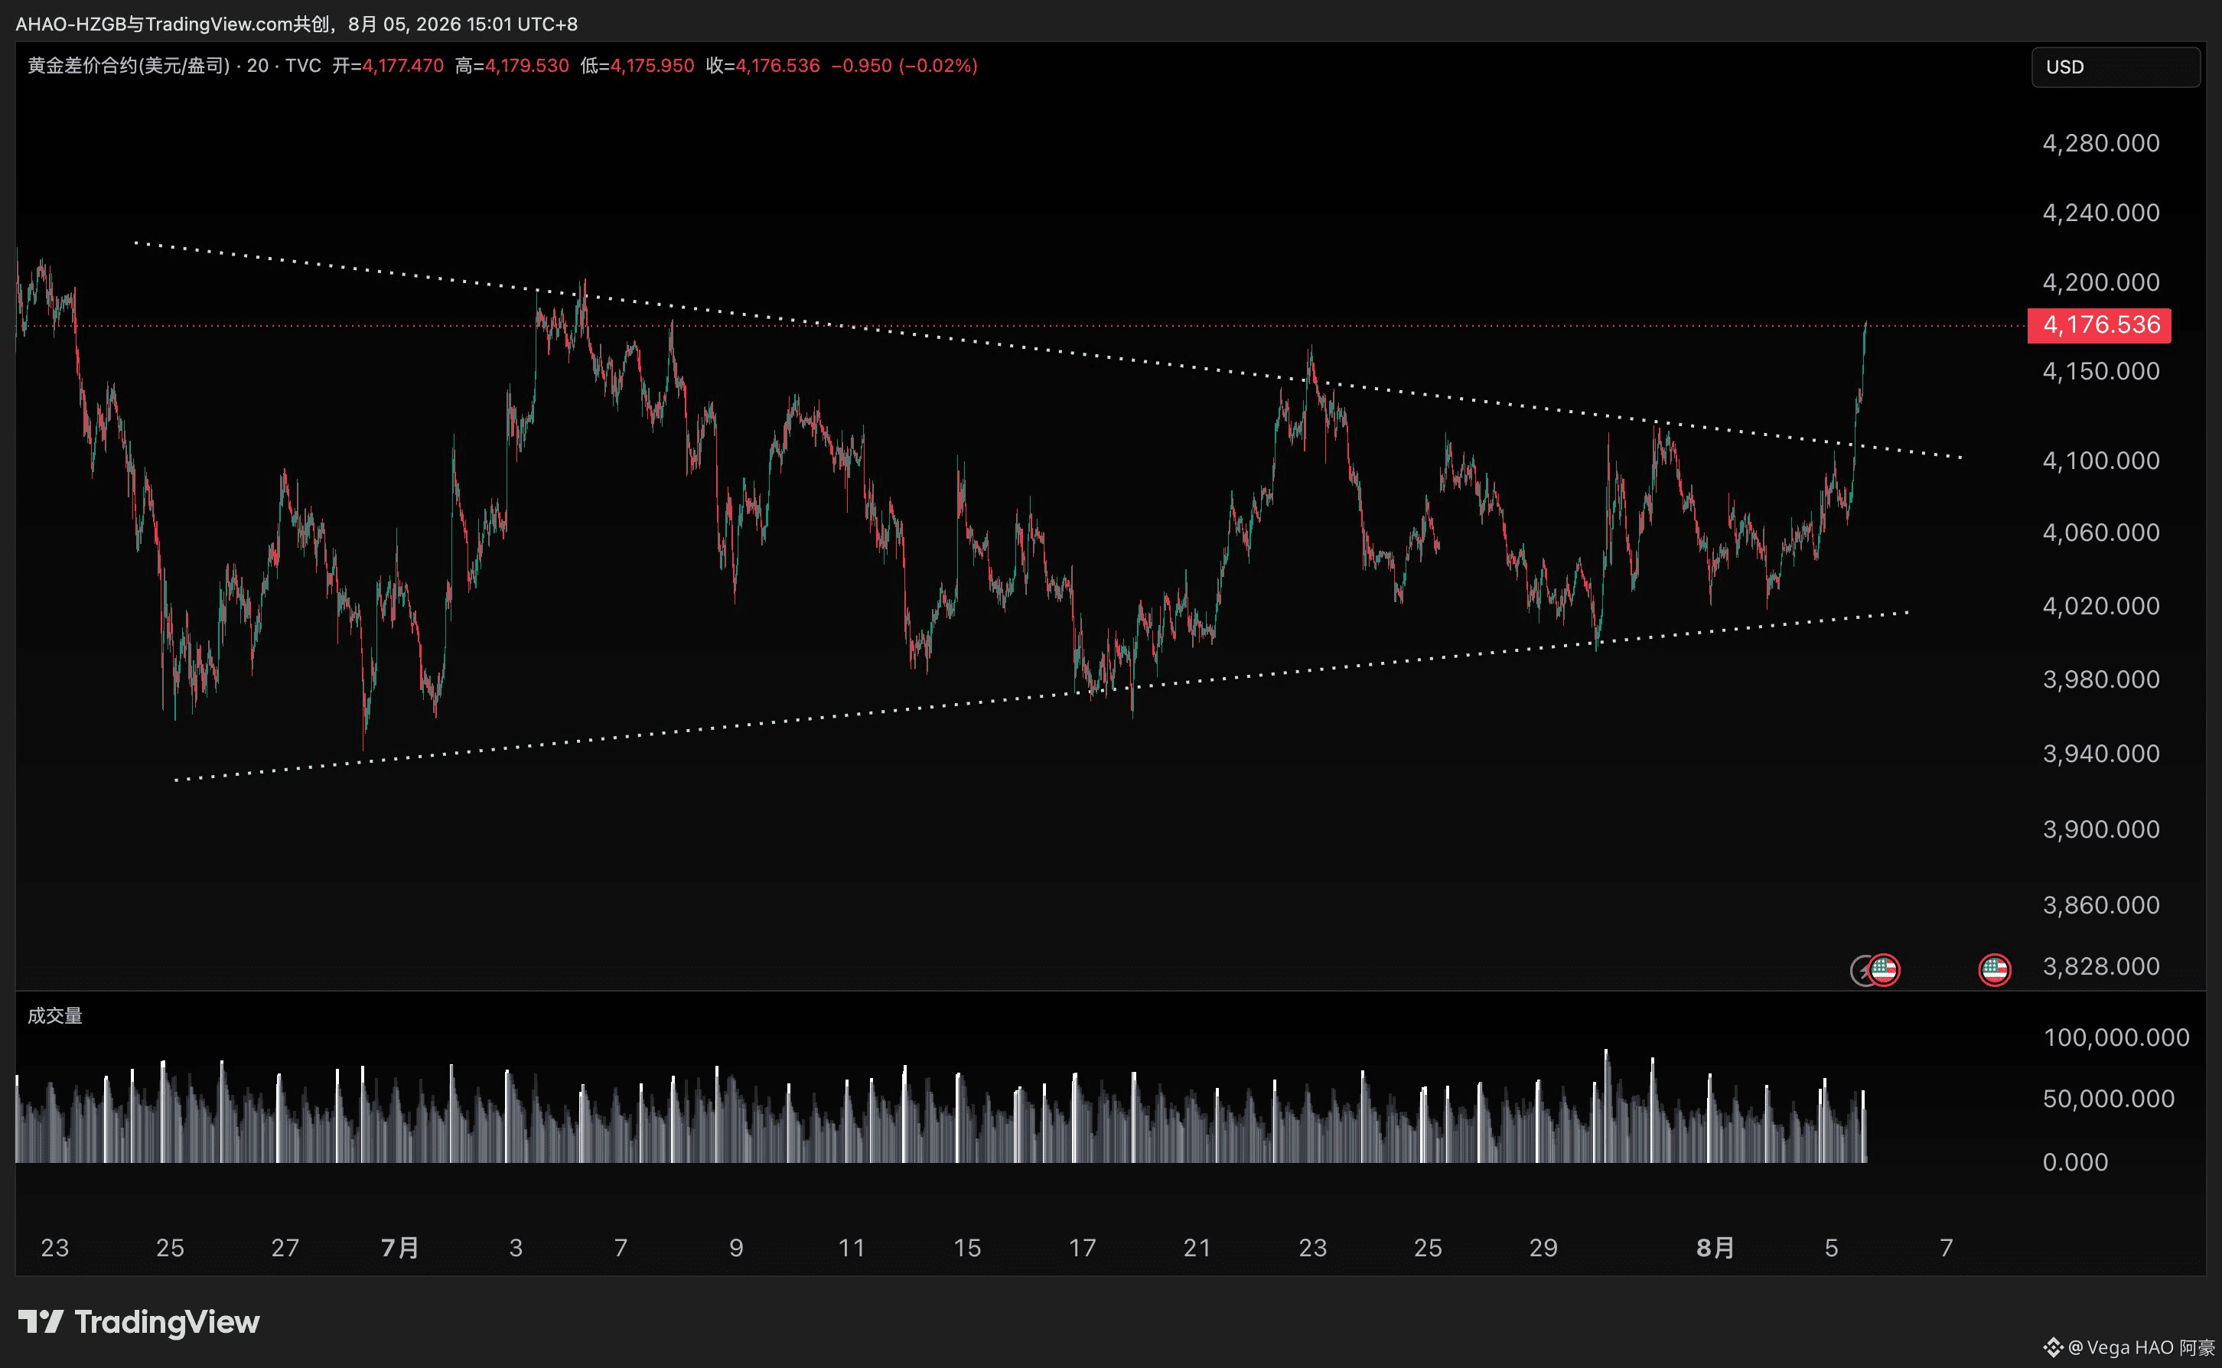
Task: Click the 成交量 volume indicator label
Action: [55, 1016]
